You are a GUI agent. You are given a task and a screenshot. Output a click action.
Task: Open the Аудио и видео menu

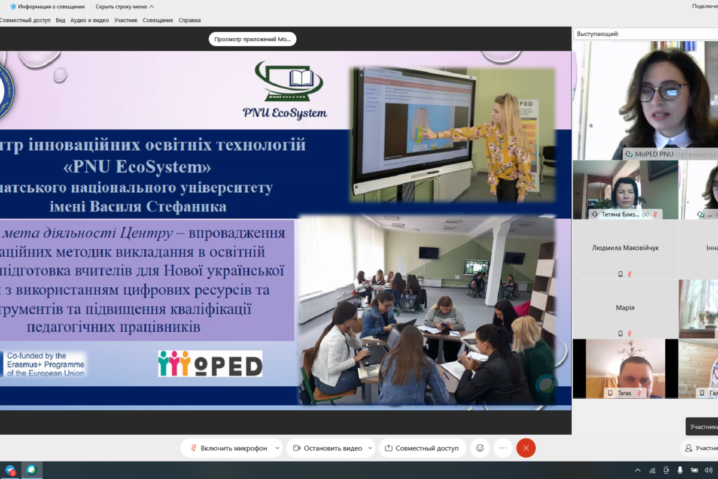click(x=89, y=20)
